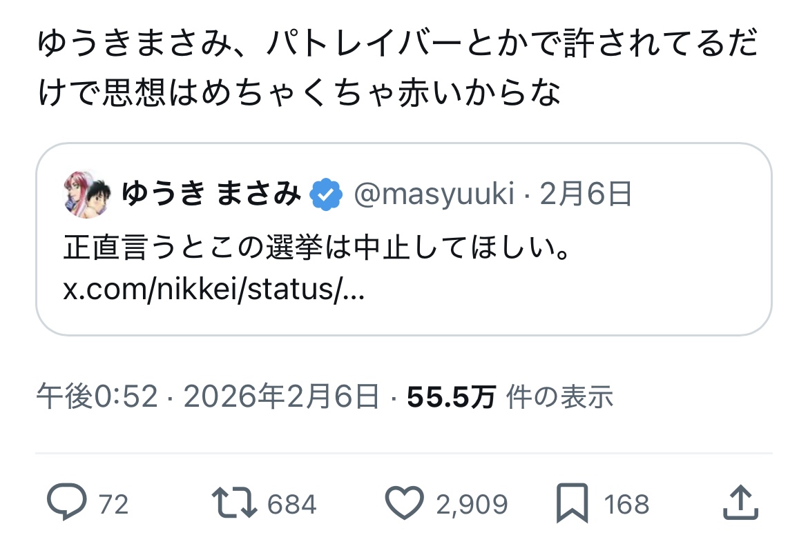Open the @masyuuki handle
808x535 pixels.
[x=433, y=196]
